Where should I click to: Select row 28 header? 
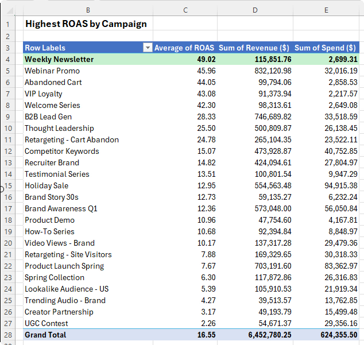tap(7, 335)
